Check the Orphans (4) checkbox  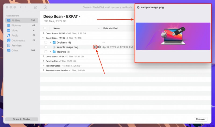point(46,43)
